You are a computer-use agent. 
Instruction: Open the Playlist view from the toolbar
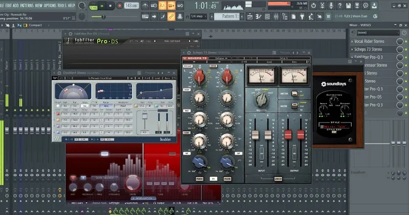coord(250,17)
